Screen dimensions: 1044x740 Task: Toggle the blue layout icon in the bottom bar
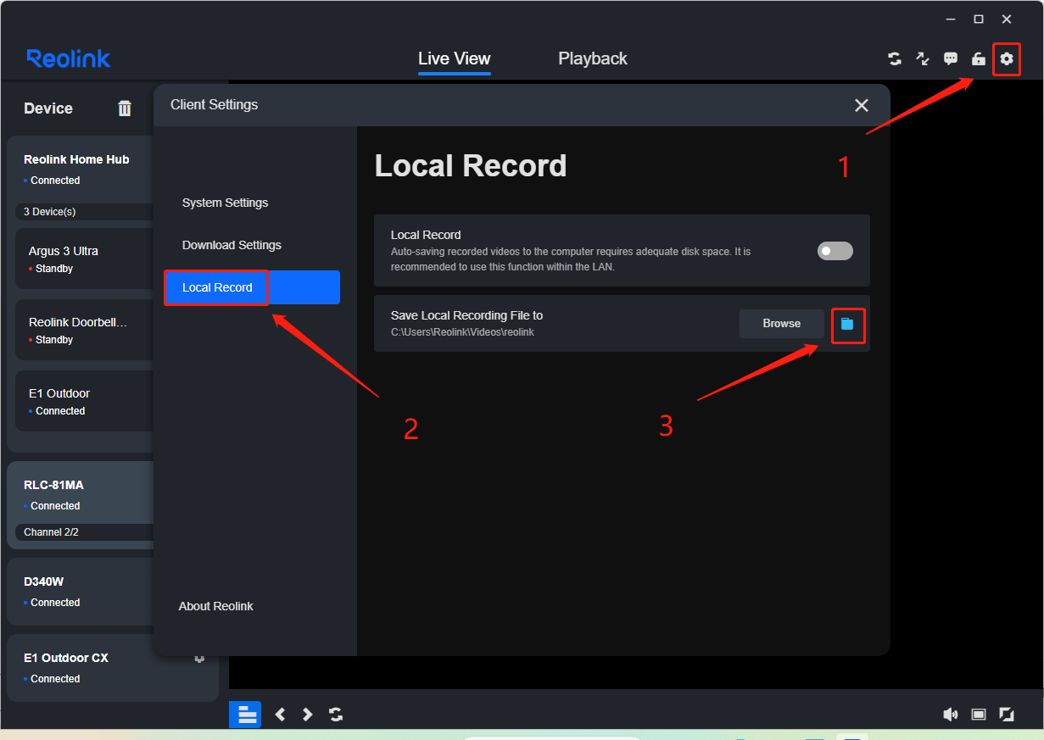(245, 715)
